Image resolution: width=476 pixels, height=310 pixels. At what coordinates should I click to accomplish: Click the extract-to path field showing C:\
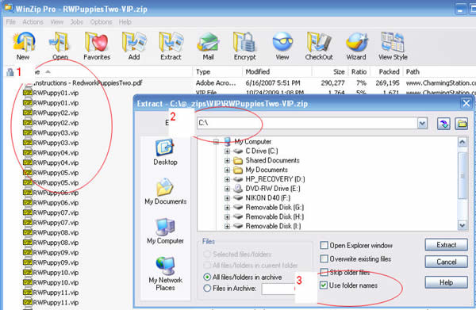click(307, 123)
